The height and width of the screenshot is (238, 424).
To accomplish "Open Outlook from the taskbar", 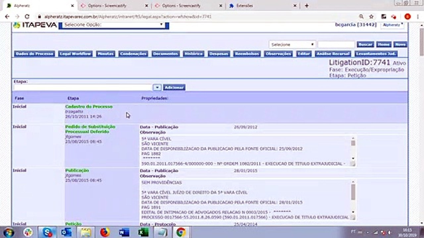I will 67,232.
